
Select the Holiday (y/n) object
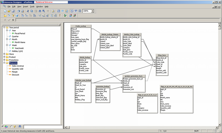(17, 51)
